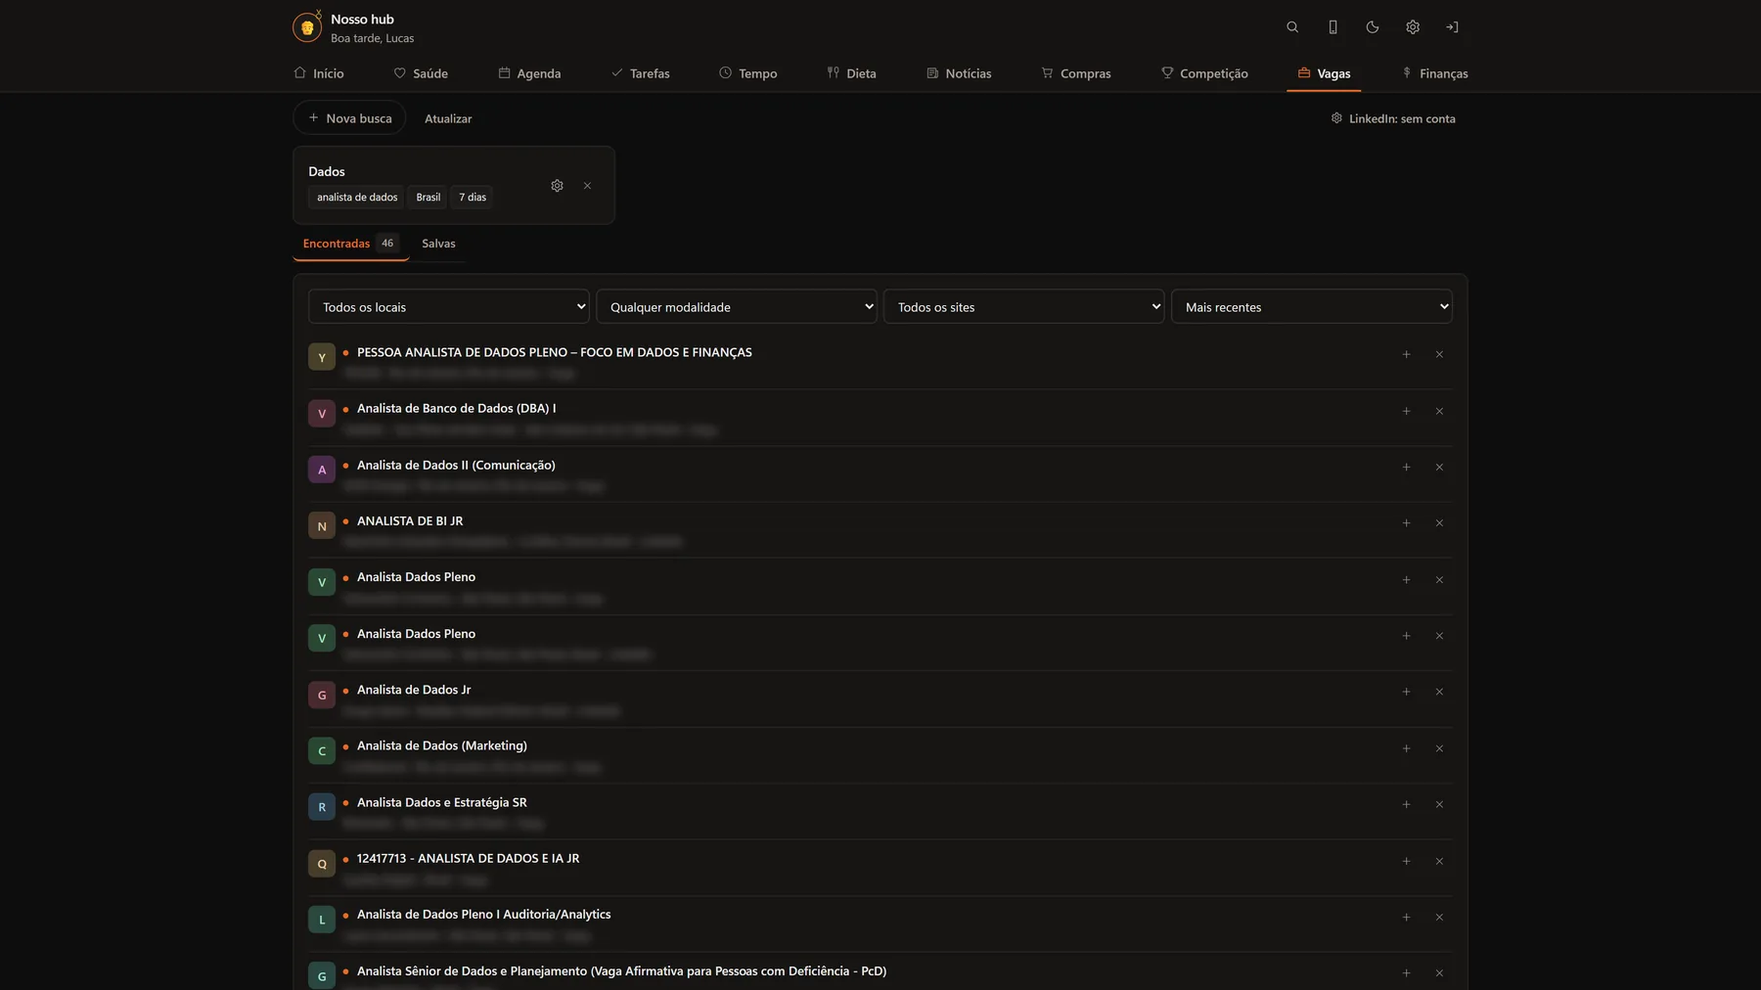
Task: Open the Analista de Dados (Marketing) listing
Action: 442,745
